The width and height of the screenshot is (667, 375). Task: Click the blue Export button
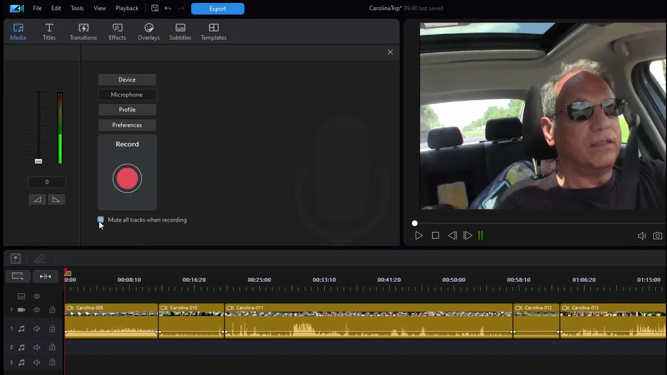point(218,8)
